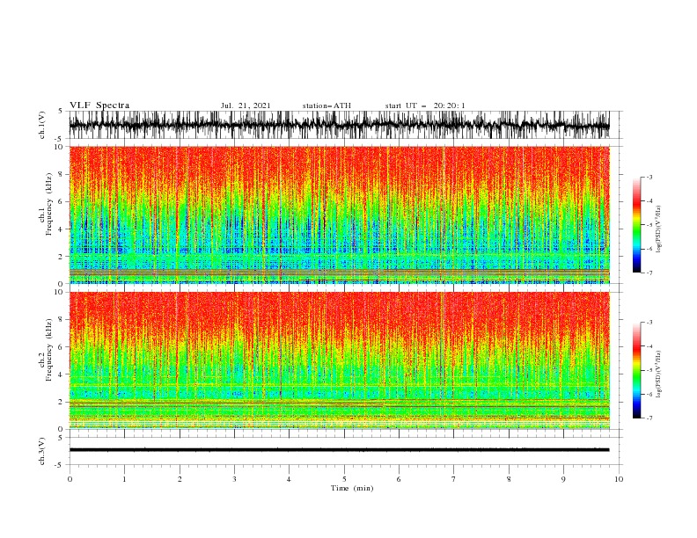Click the "-3" tick on ch.1 color bar

[649, 177]
